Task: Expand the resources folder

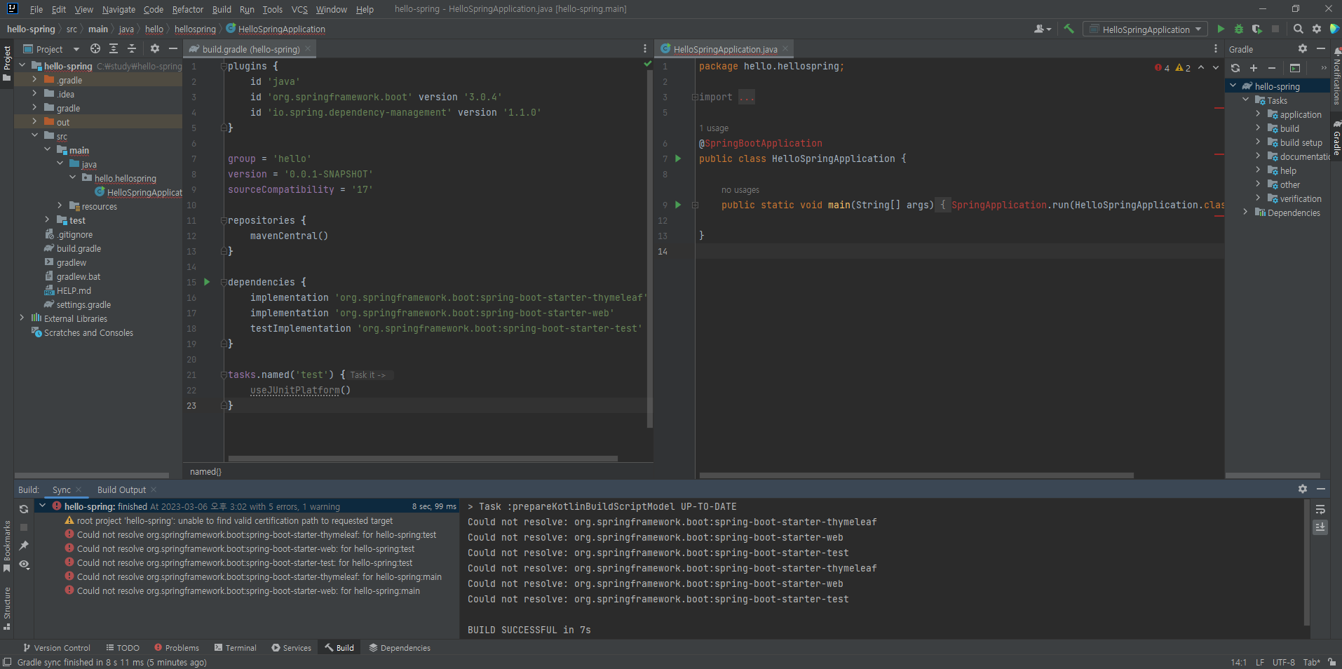Action: click(60, 206)
